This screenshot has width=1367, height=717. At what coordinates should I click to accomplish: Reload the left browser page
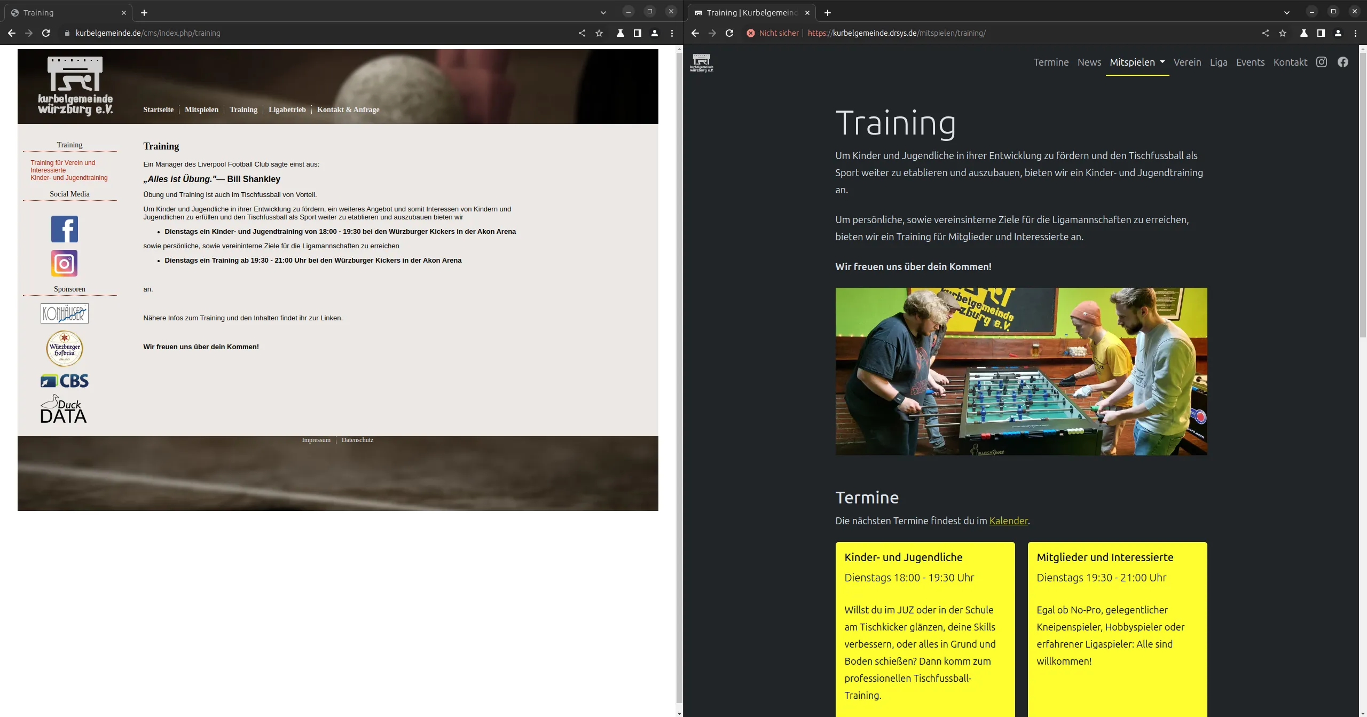[46, 33]
